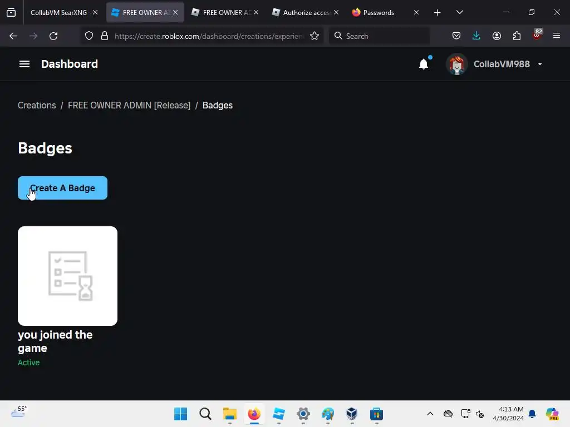The width and height of the screenshot is (570, 427).
Task: Click the uBlock extension icon with 82 badge
Action: click(x=537, y=35)
